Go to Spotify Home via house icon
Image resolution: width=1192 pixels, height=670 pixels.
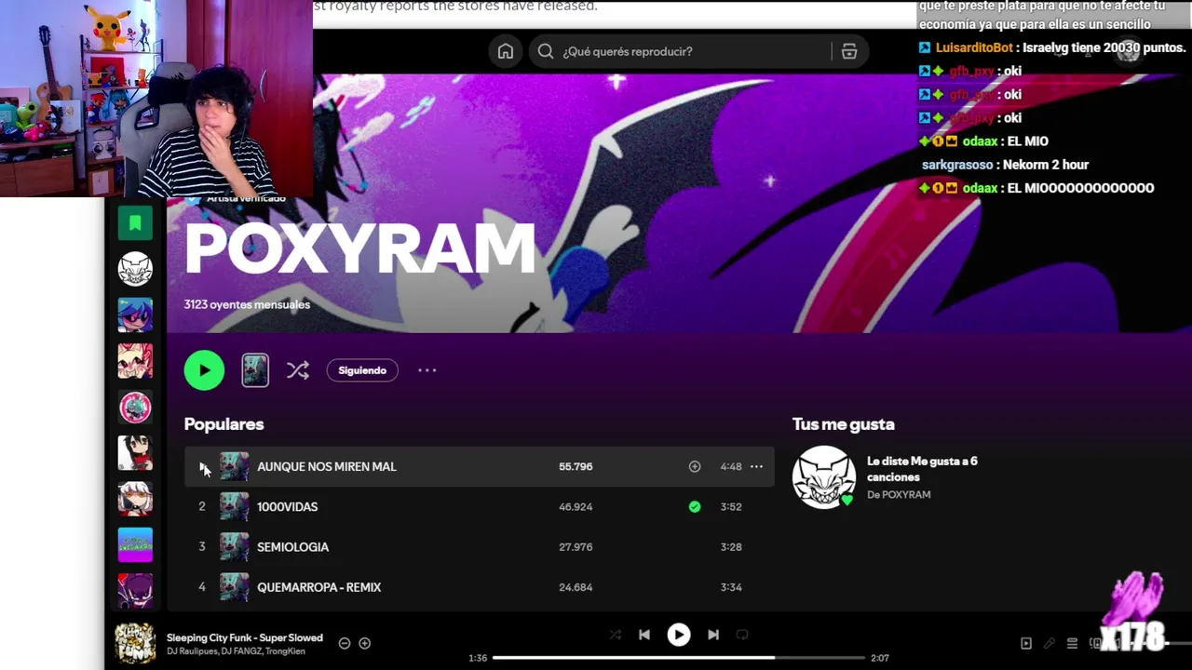click(506, 51)
